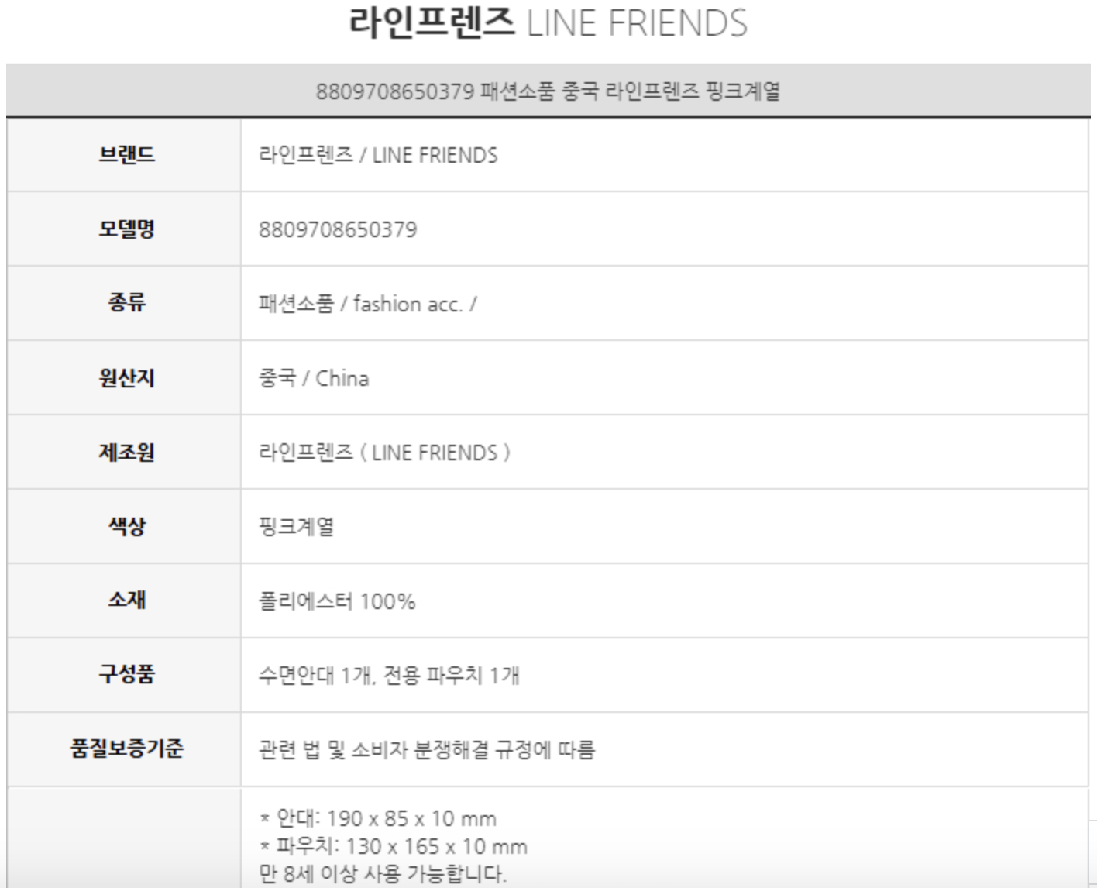Click the material value 폴리에스터 100%
Screen dimensions: 1097x888
pyautogui.click(x=337, y=602)
